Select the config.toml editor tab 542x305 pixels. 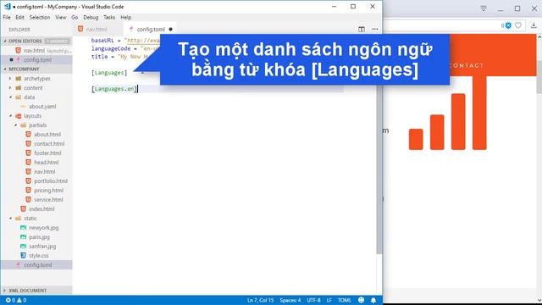pyautogui.click(x=151, y=30)
